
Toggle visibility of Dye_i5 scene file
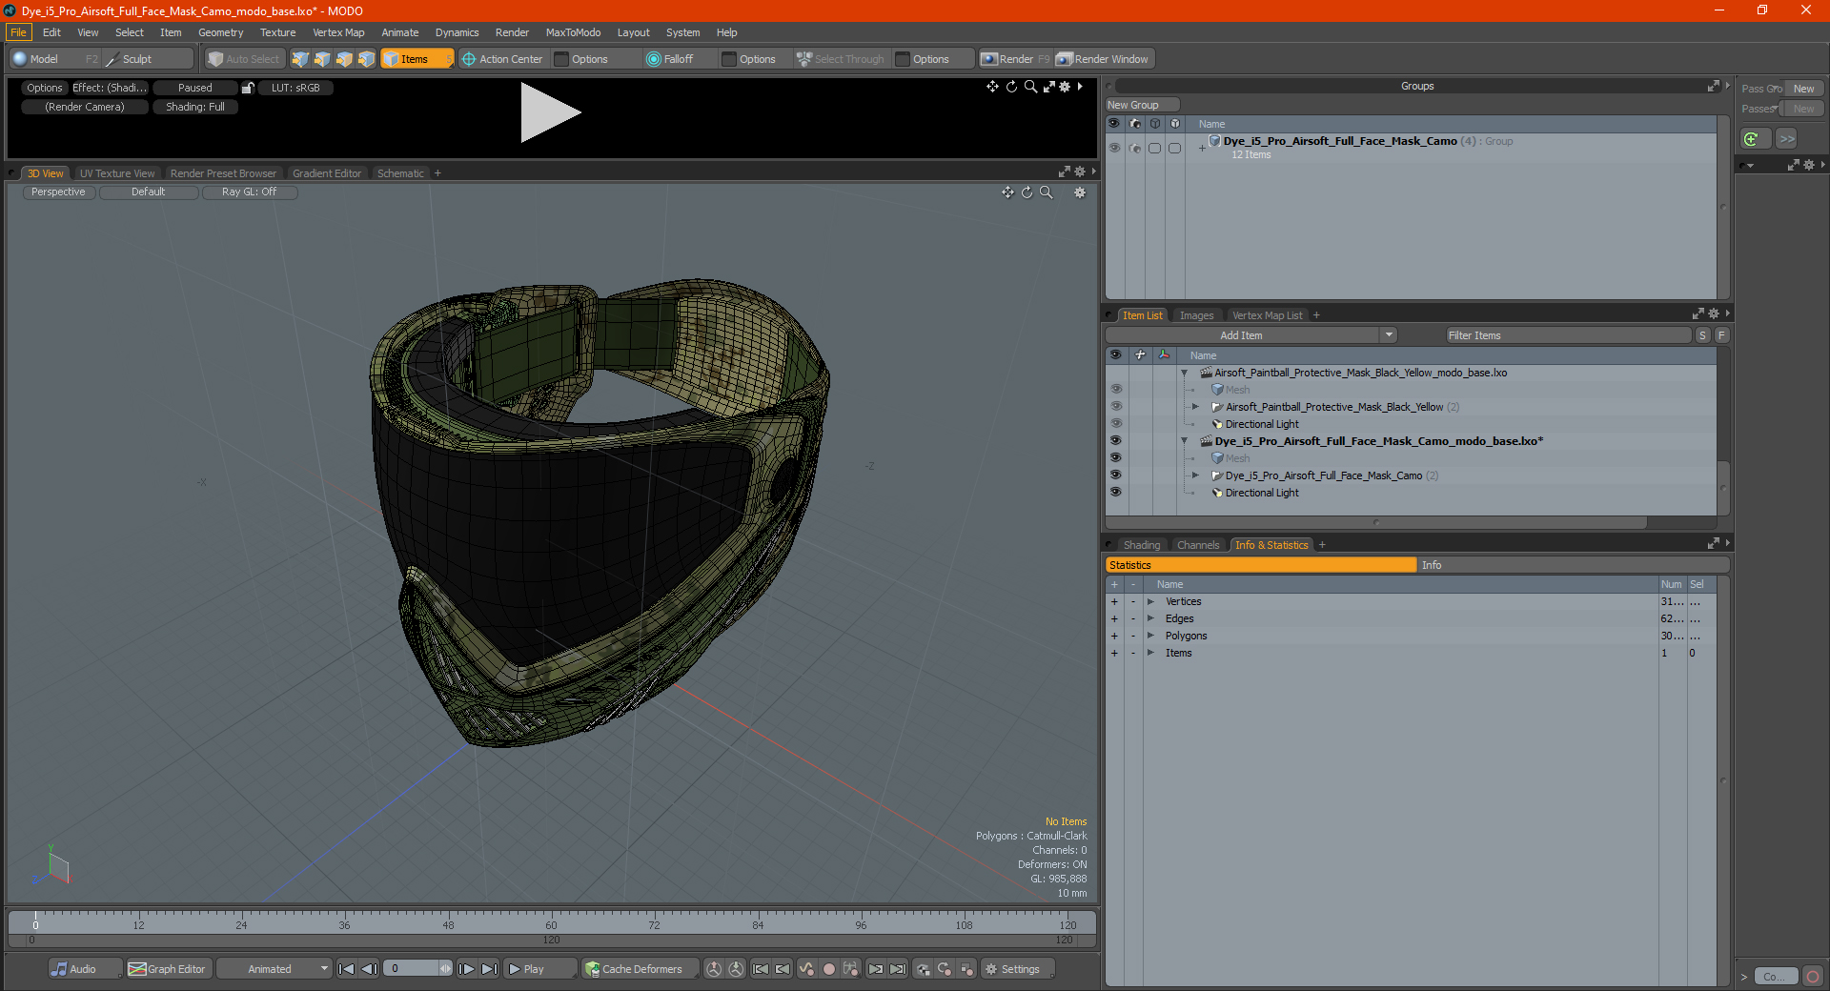(1115, 441)
